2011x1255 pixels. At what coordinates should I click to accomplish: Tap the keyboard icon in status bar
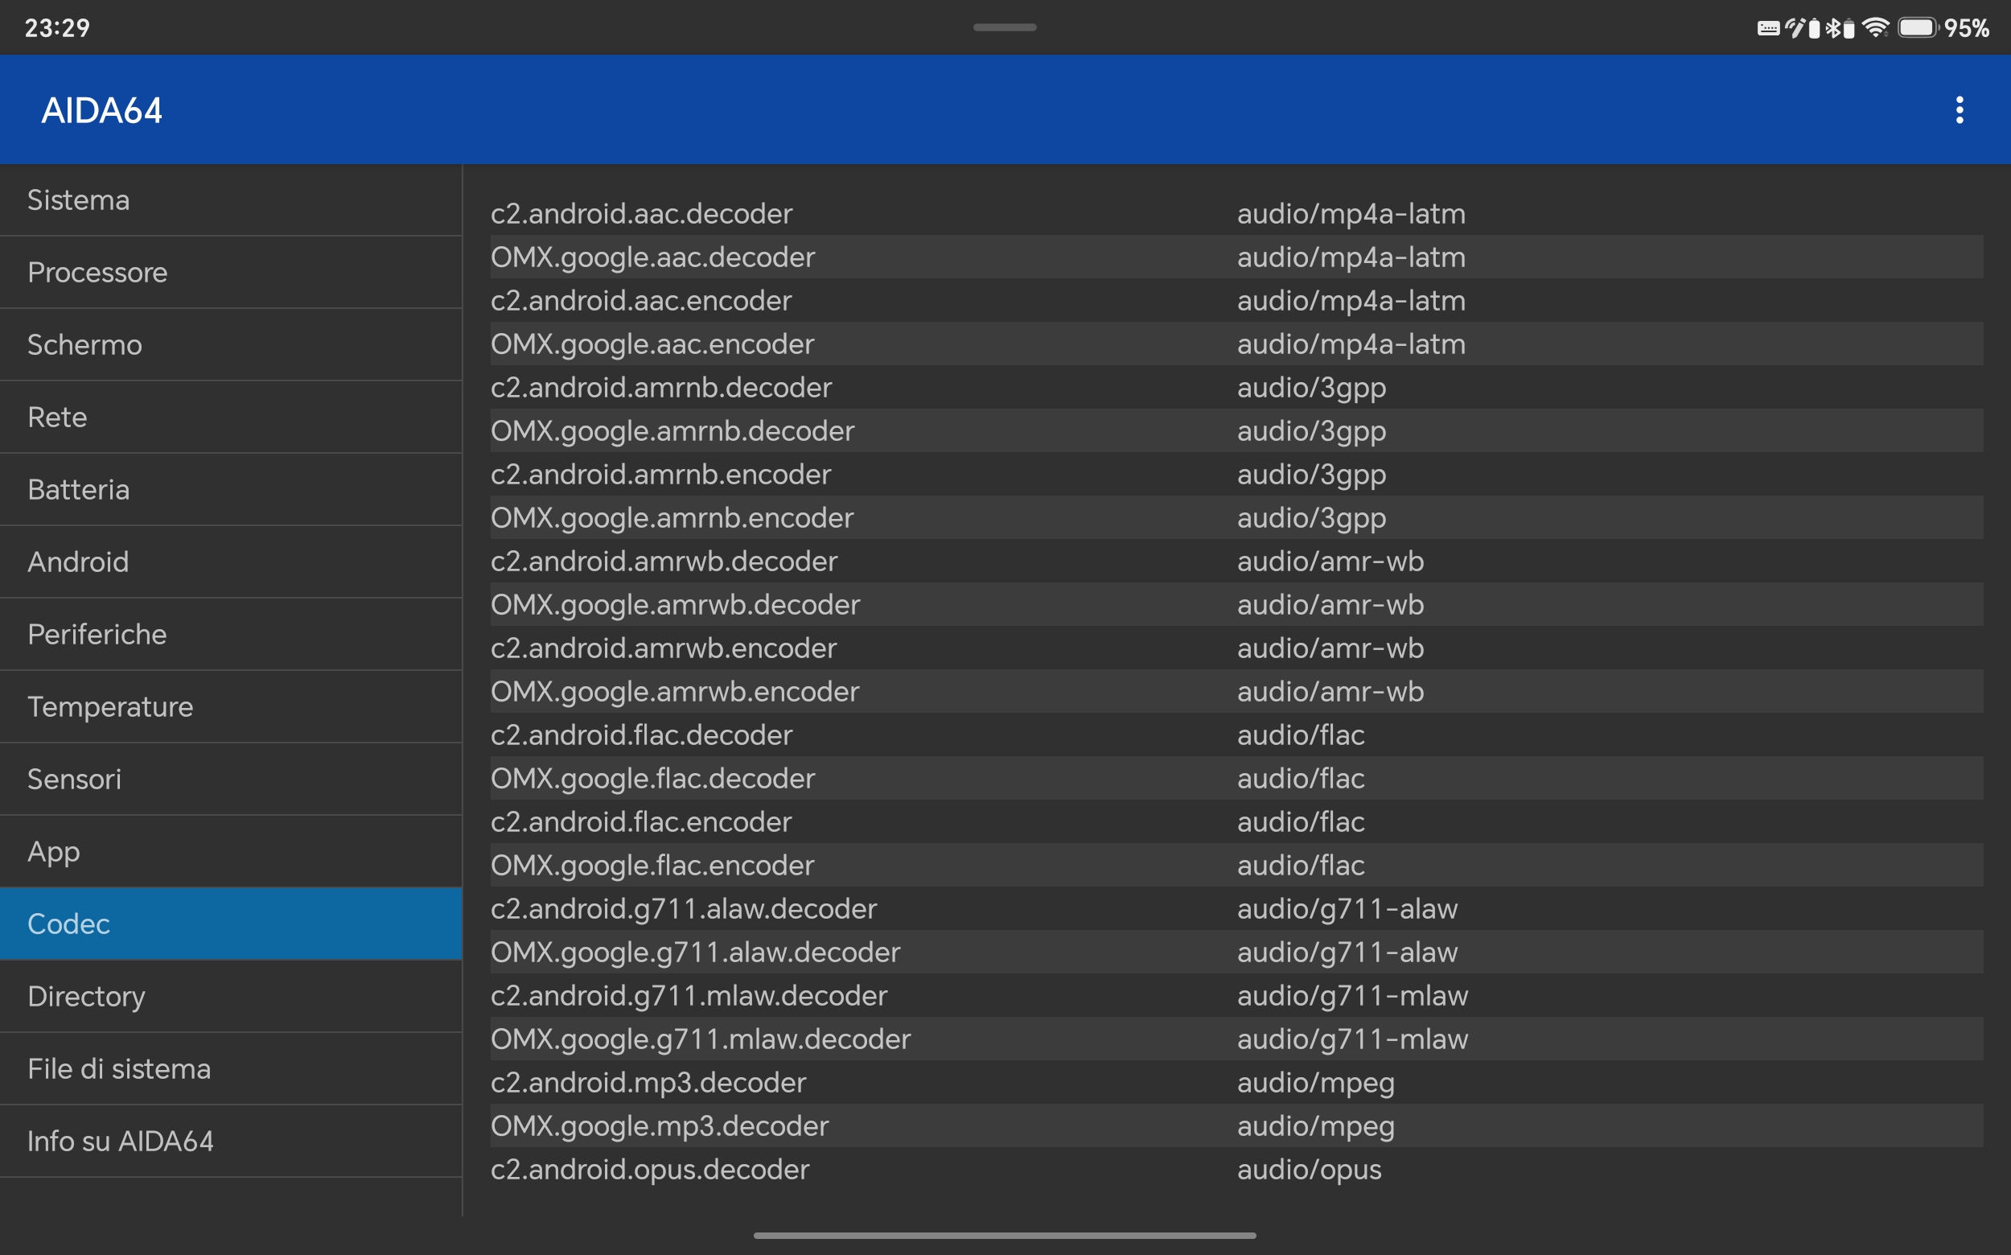1768,28
